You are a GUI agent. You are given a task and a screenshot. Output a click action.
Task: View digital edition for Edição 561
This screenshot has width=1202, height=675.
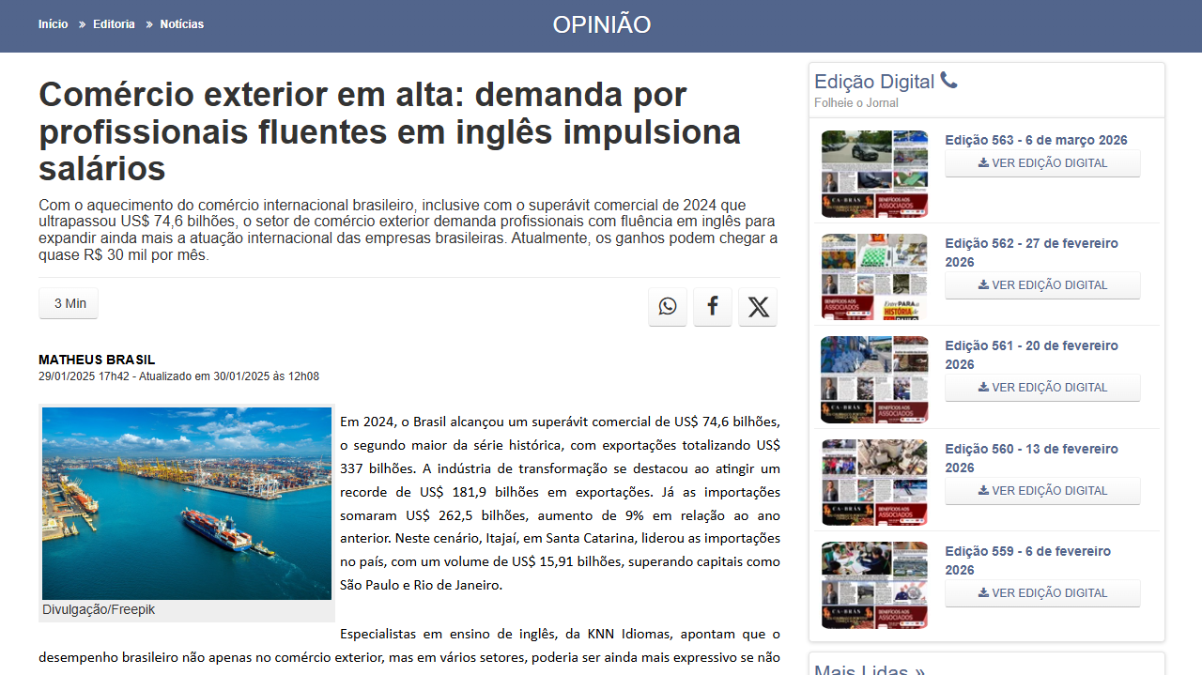pos(1042,388)
